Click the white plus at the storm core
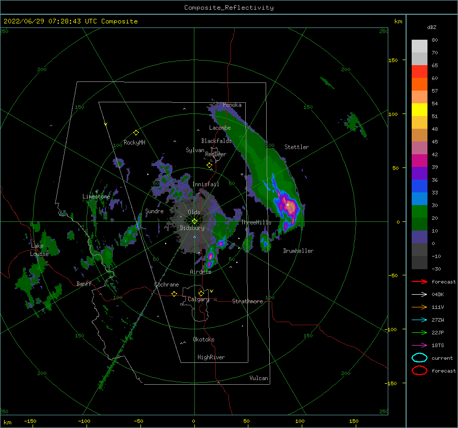Viewport: 458px width, 428px height. click(288, 205)
